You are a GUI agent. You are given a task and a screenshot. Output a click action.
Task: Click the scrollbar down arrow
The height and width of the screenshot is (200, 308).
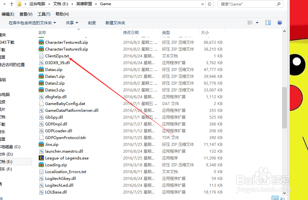[x=284, y=193]
